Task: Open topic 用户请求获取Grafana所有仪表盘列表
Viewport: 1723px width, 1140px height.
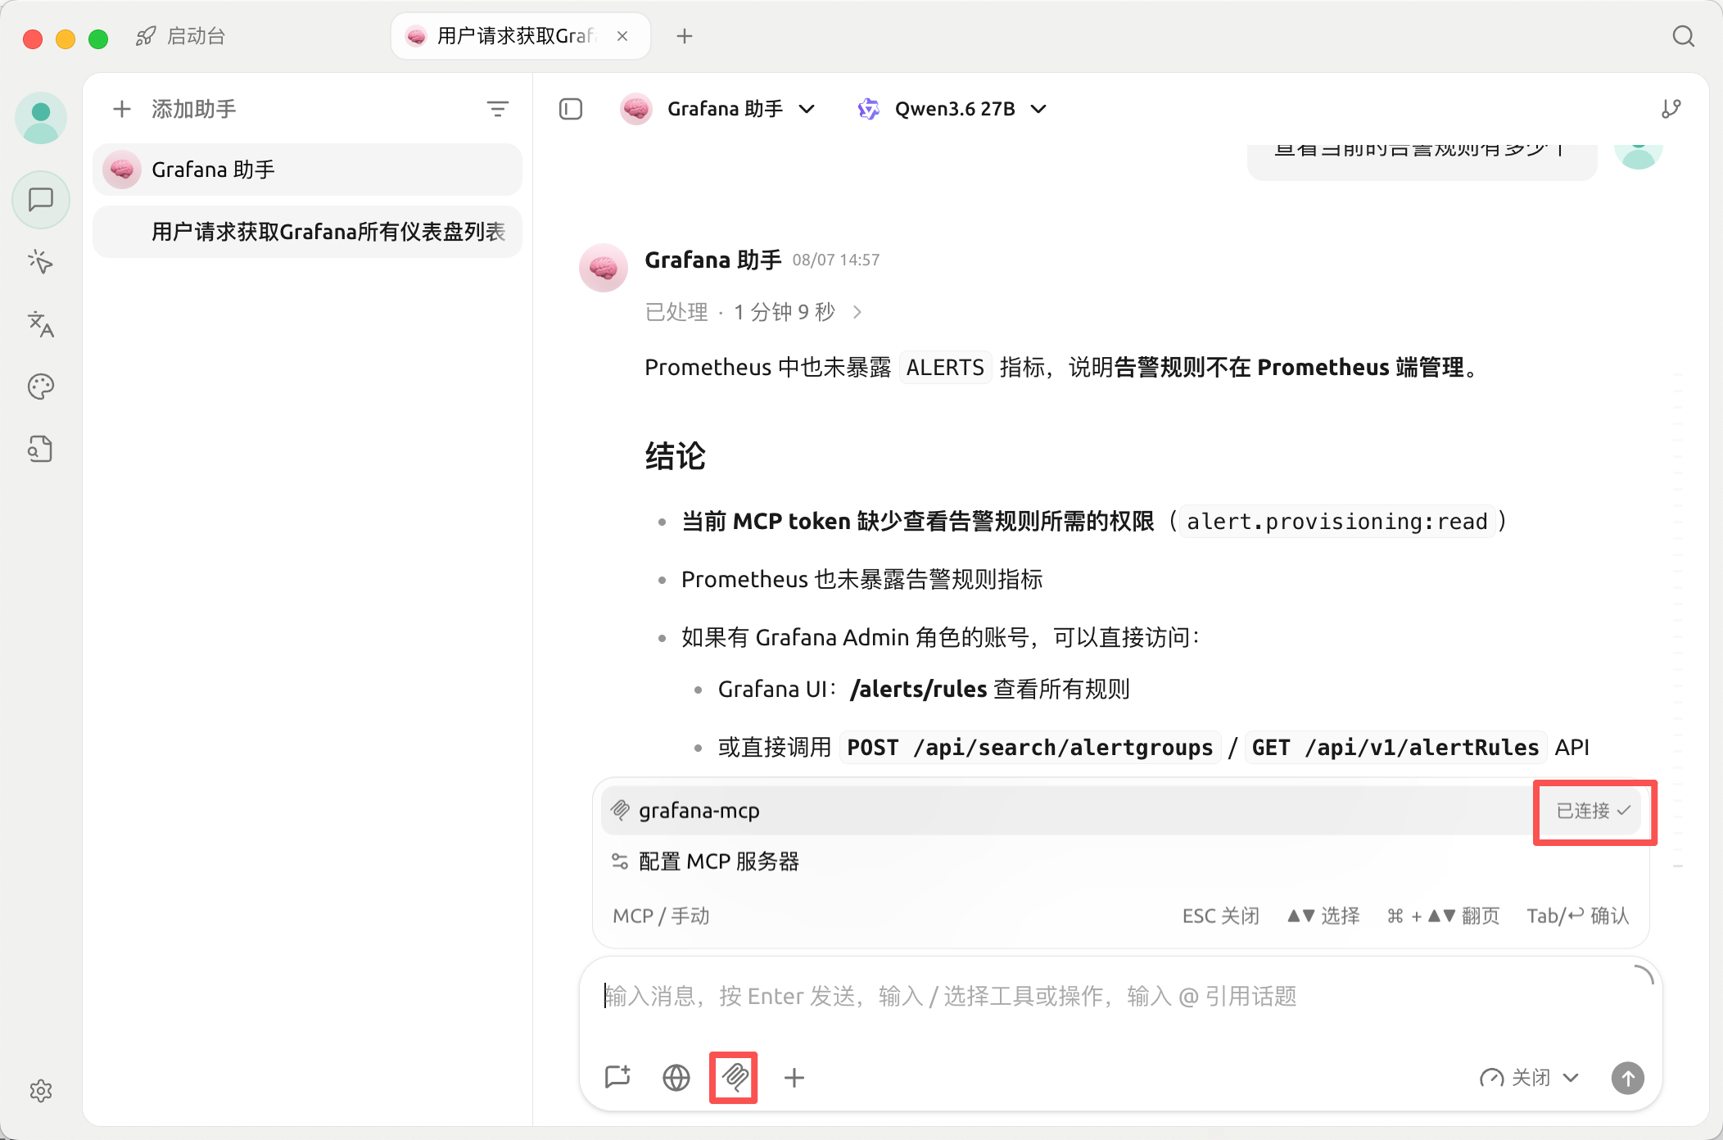Action: click(307, 232)
